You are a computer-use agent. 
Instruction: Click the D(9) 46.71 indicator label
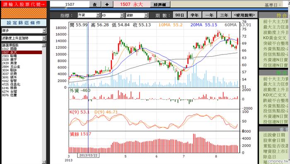(x=106, y=112)
